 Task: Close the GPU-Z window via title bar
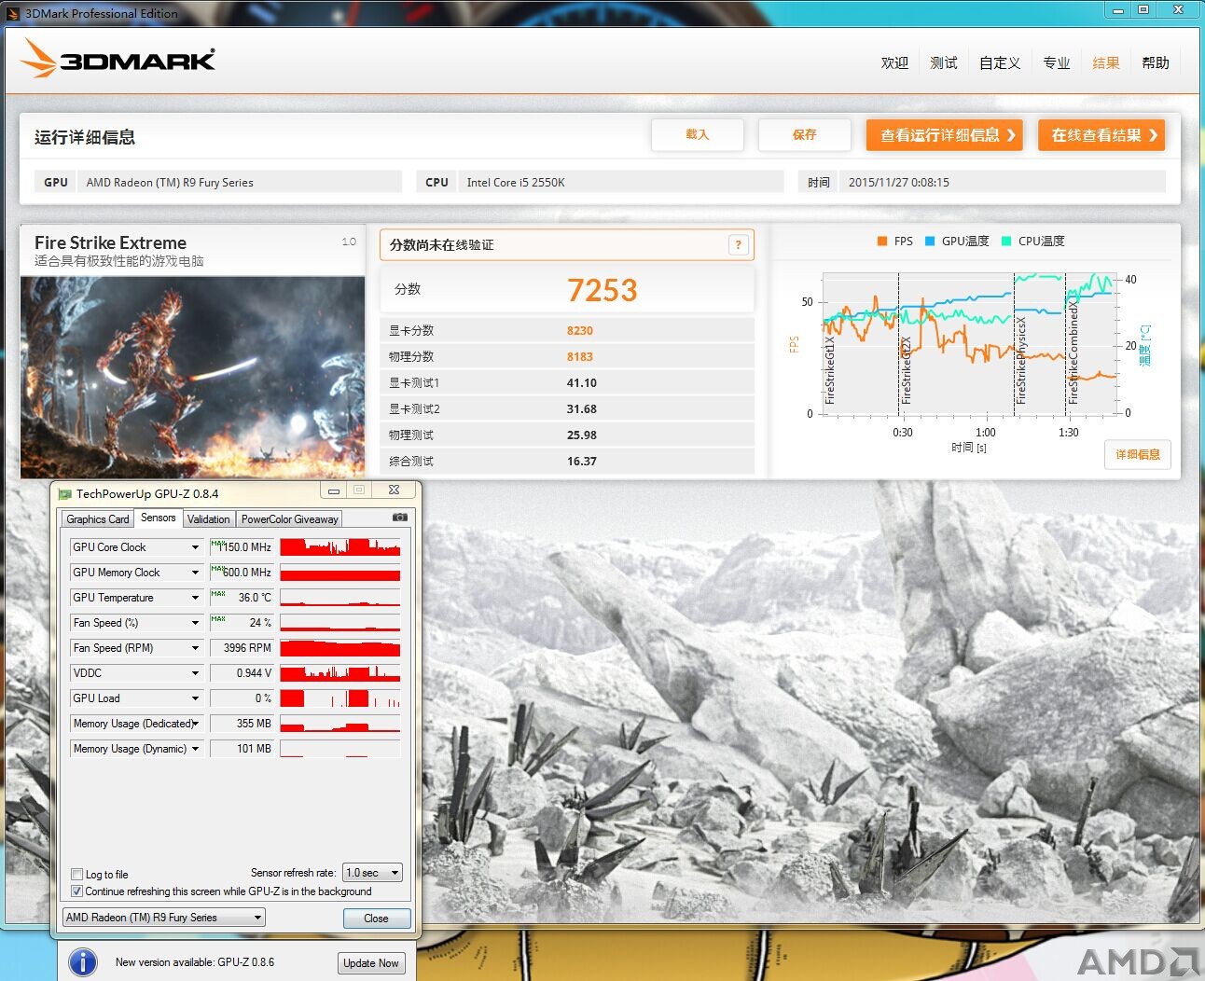pos(394,490)
